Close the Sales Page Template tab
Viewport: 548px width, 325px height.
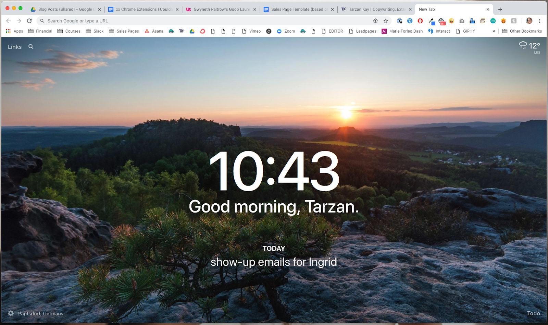[x=332, y=9]
